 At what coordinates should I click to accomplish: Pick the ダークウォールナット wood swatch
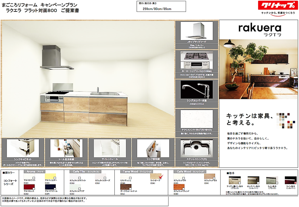pyautogui.click(x=126, y=187)
